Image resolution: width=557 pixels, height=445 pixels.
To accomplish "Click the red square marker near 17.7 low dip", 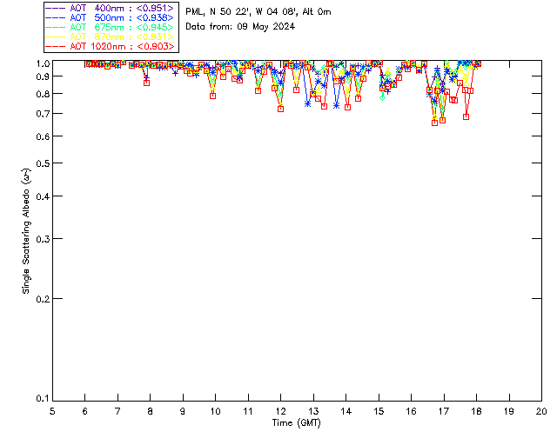I will (x=466, y=116).
